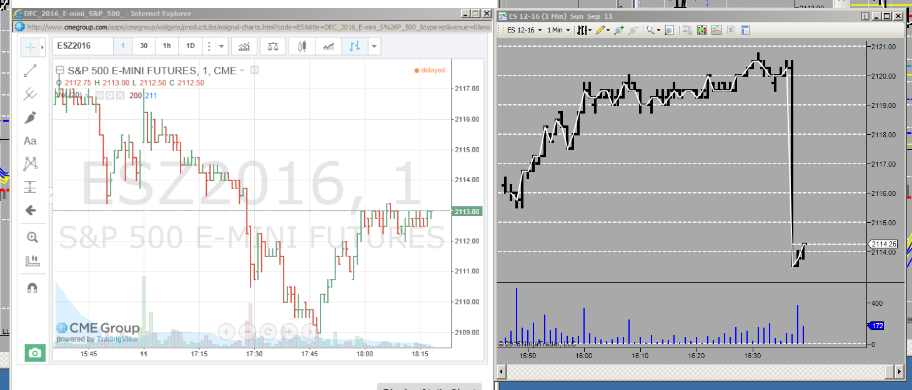This screenshot has height=390, width=912.
Task: Reset the chart with round reset button
Action: (269, 331)
